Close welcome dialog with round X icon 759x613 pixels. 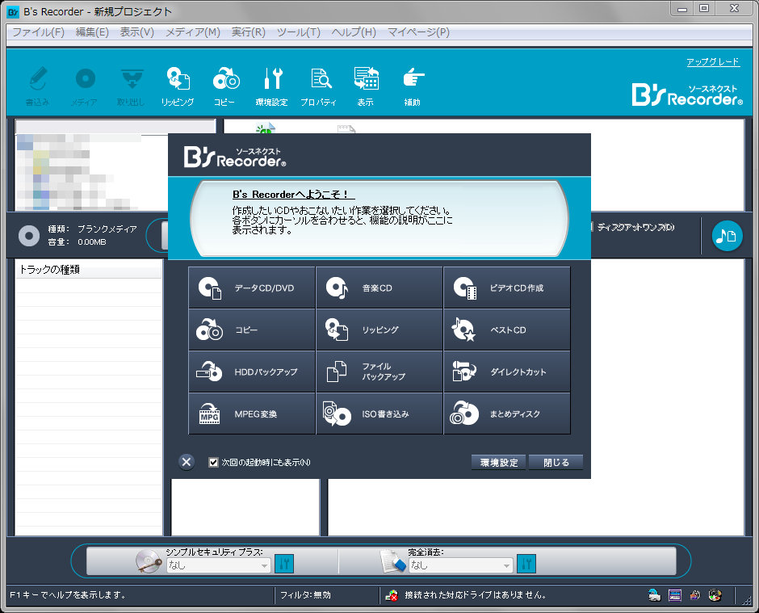[187, 462]
